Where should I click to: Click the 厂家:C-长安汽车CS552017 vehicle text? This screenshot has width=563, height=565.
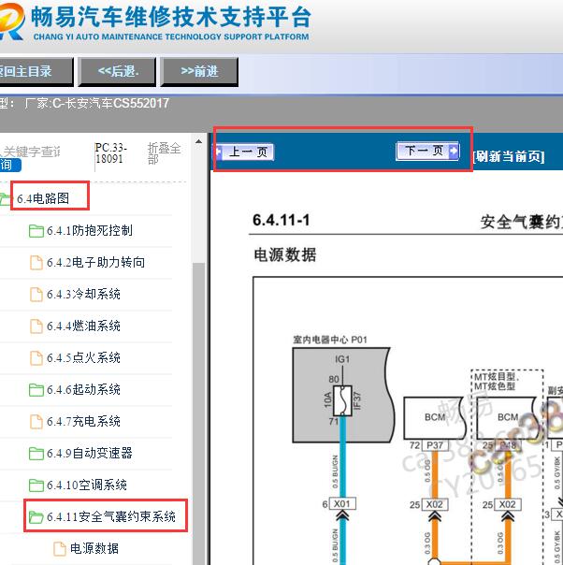(x=97, y=104)
